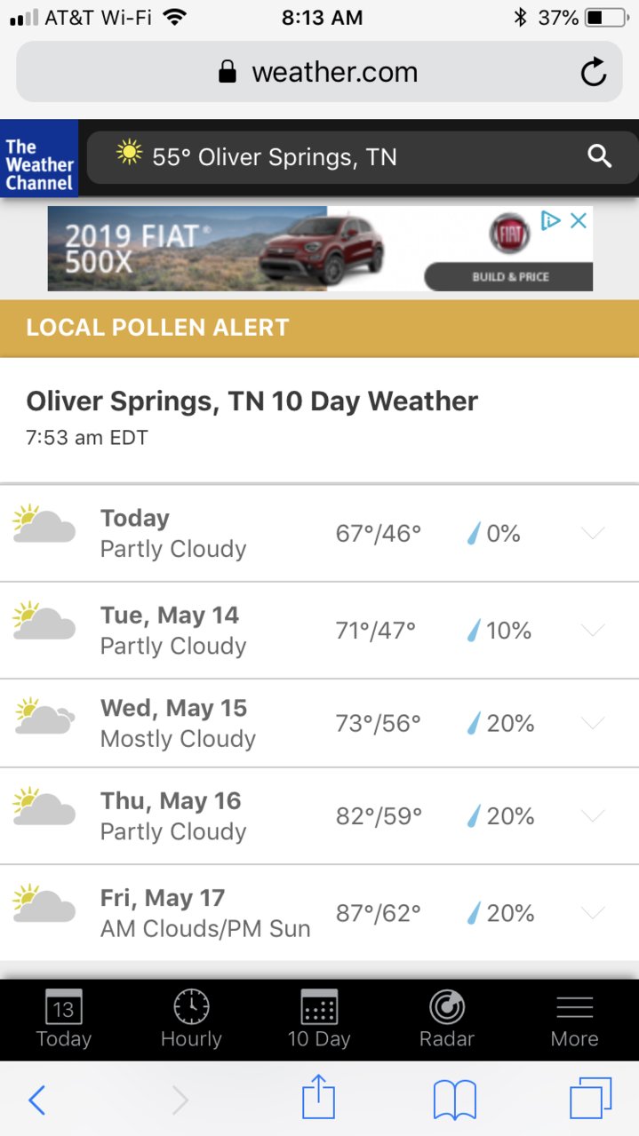Screen dimensions: 639x1136
Task: Tap Build & Price ad button
Action: pyautogui.click(x=510, y=276)
